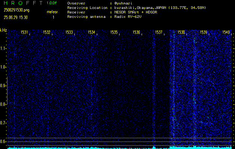Select the filename 2506291530.png
Screen dimensions: 235x149
(x=16, y=10)
